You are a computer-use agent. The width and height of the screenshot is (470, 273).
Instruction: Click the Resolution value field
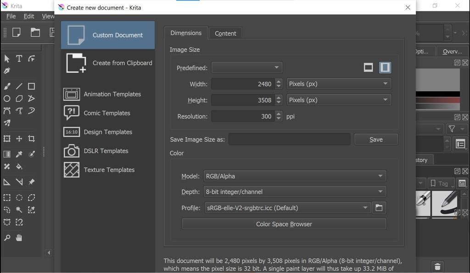pos(243,116)
